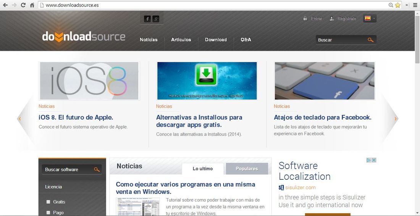420x216 pixels.
Task: Open Alternativas a Installous article headline
Action: click(x=199, y=121)
